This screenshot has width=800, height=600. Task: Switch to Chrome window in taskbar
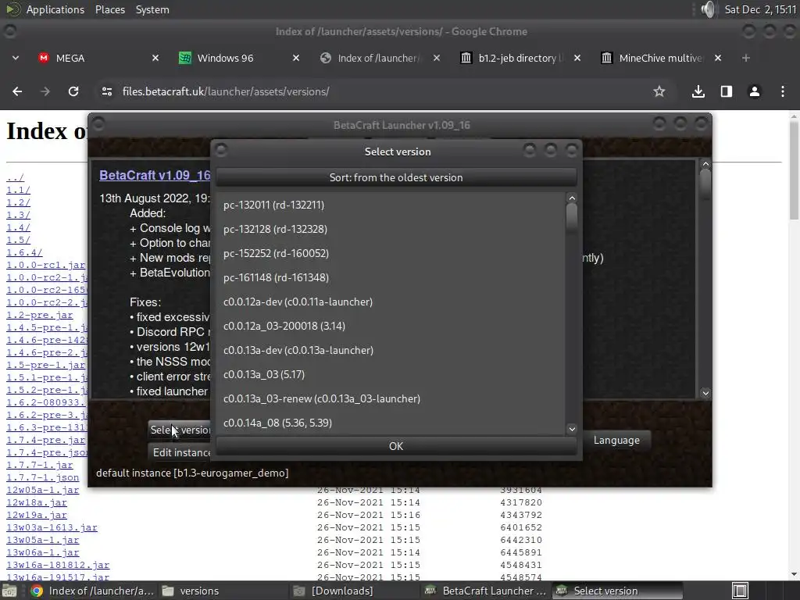click(x=92, y=591)
